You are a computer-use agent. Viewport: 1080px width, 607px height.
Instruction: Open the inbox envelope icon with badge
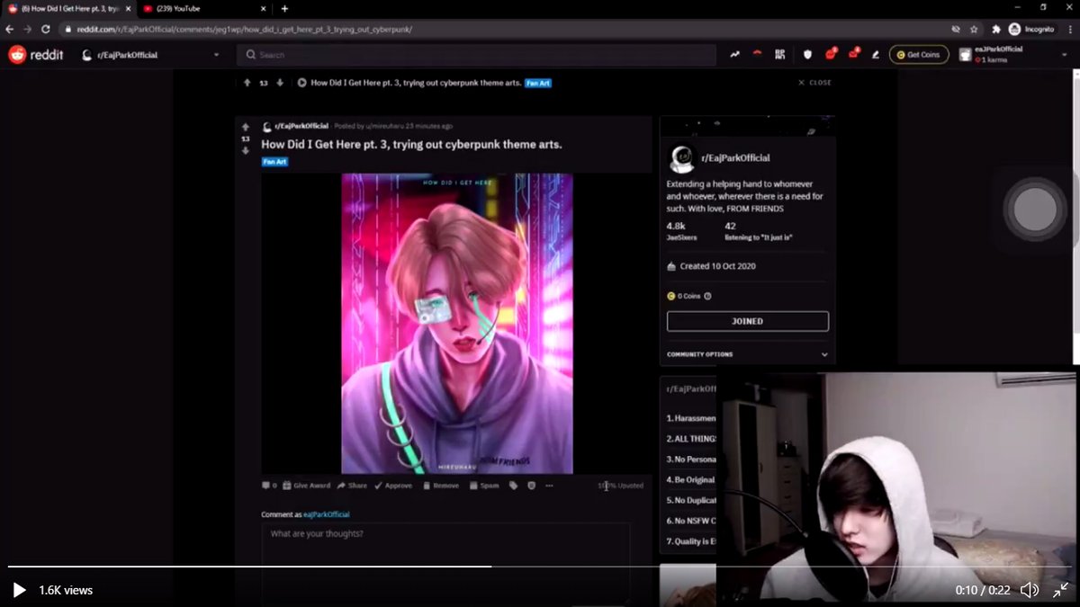click(853, 54)
